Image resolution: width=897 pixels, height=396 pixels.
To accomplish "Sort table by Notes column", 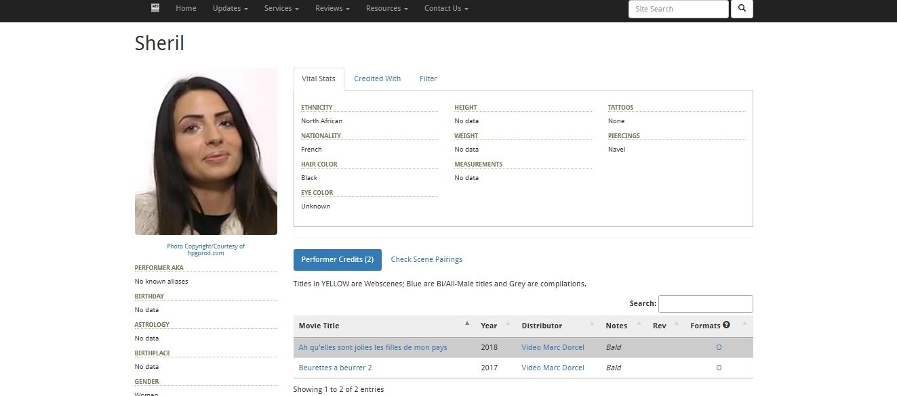I will click(616, 326).
